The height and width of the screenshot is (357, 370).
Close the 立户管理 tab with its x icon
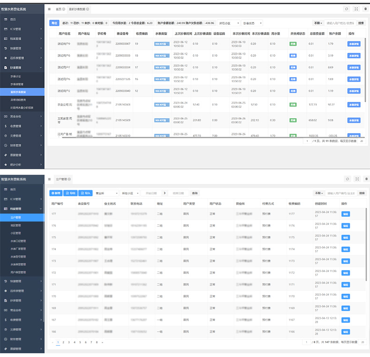pyautogui.click(x=68, y=179)
